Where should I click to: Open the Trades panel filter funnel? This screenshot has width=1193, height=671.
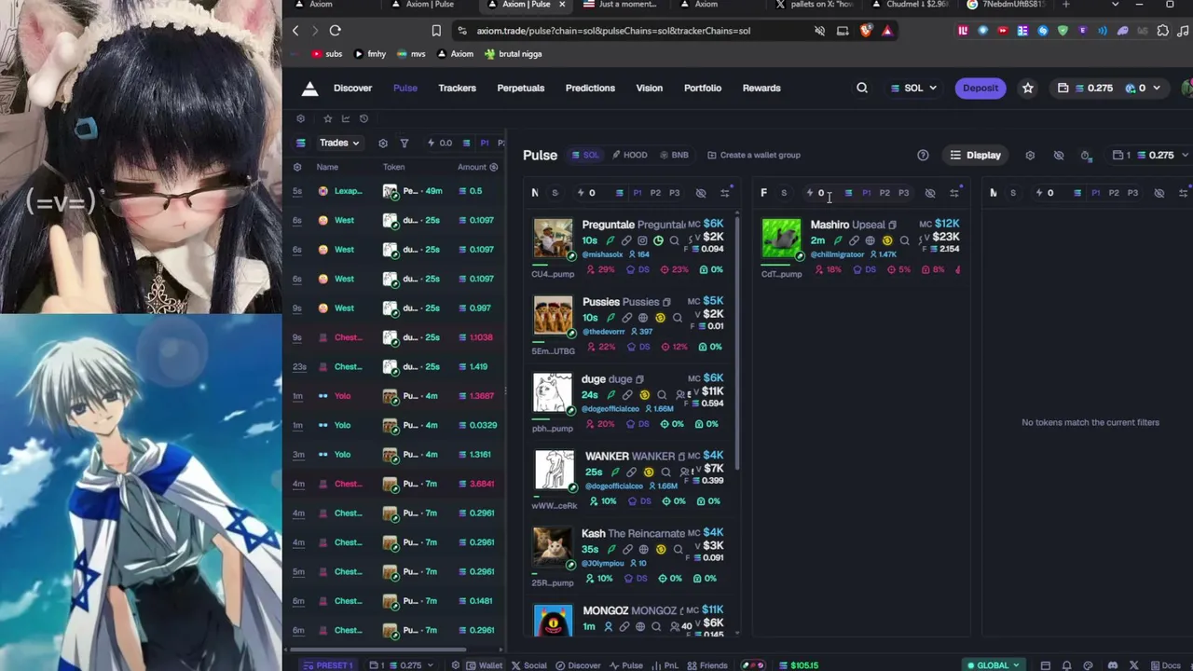[405, 144]
